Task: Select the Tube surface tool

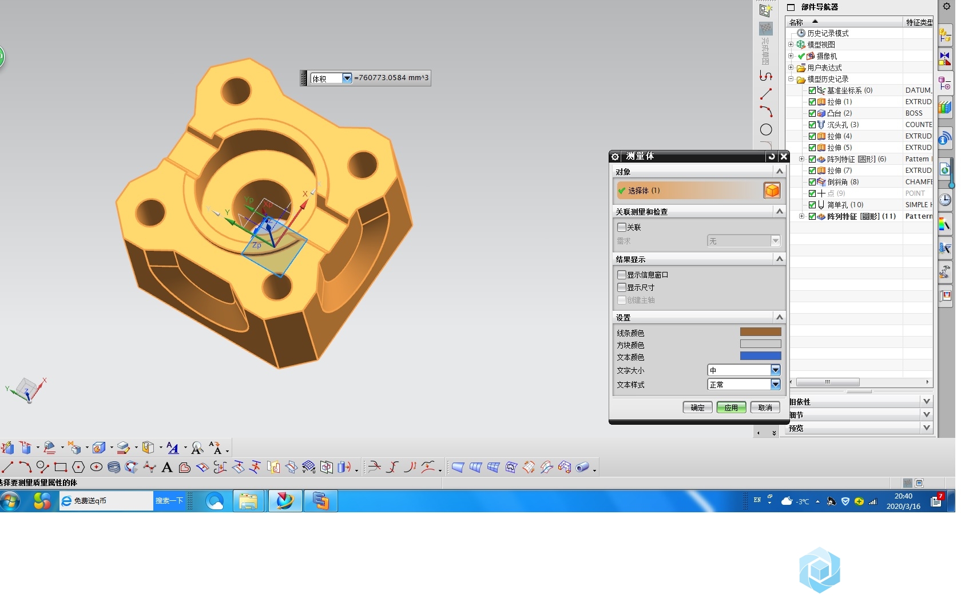Action: [x=582, y=467]
